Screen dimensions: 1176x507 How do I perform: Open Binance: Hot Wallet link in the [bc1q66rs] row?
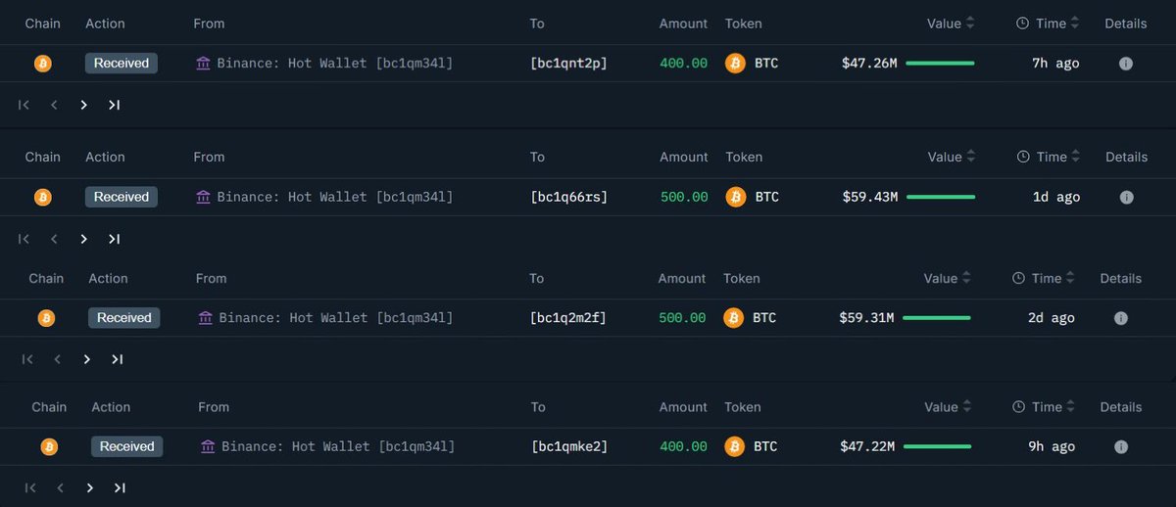tap(334, 198)
